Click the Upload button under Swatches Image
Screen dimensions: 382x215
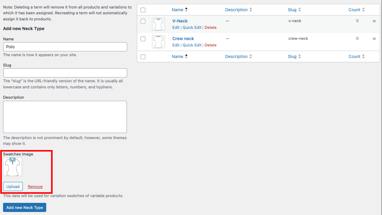coord(13,186)
